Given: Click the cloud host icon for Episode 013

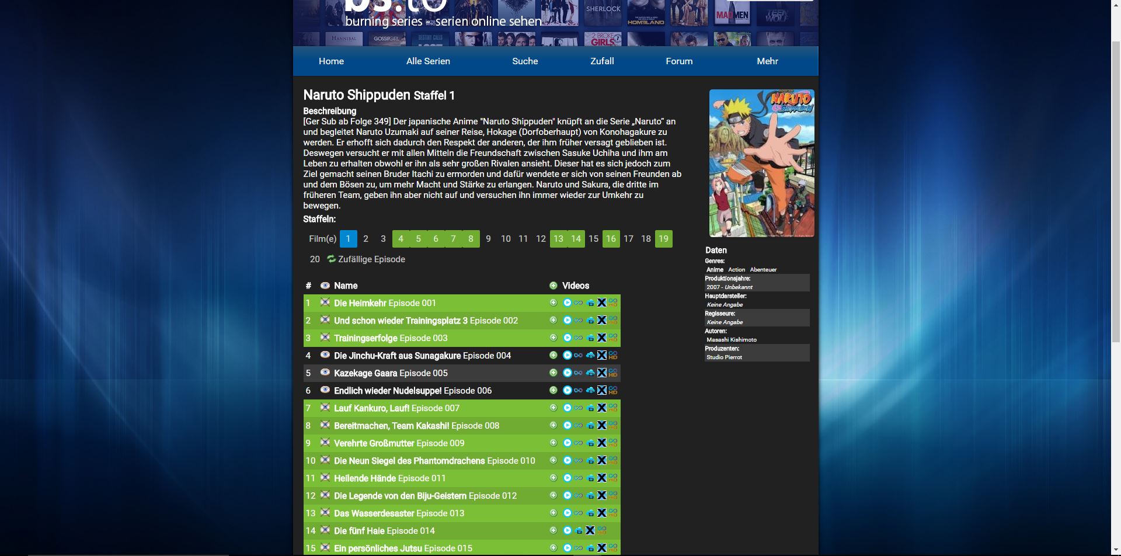Looking at the screenshot, I should [590, 513].
